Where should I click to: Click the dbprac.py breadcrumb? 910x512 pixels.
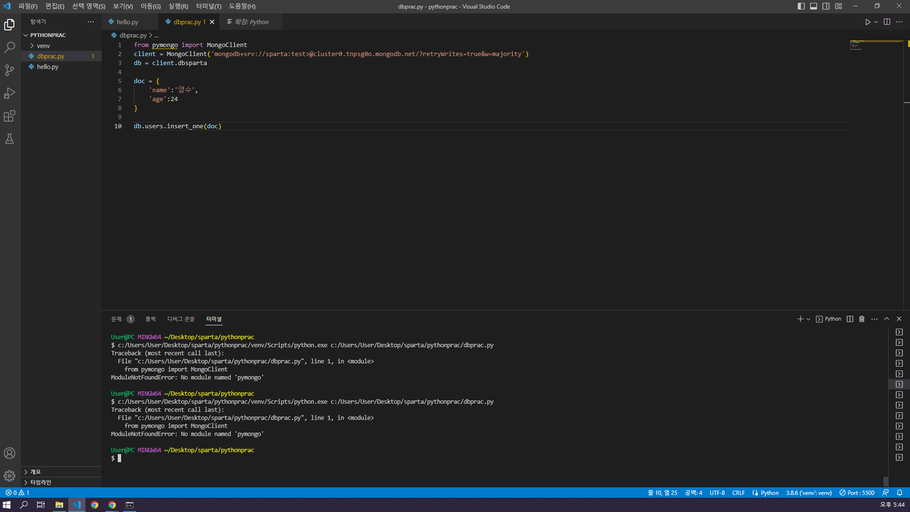coord(133,35)
